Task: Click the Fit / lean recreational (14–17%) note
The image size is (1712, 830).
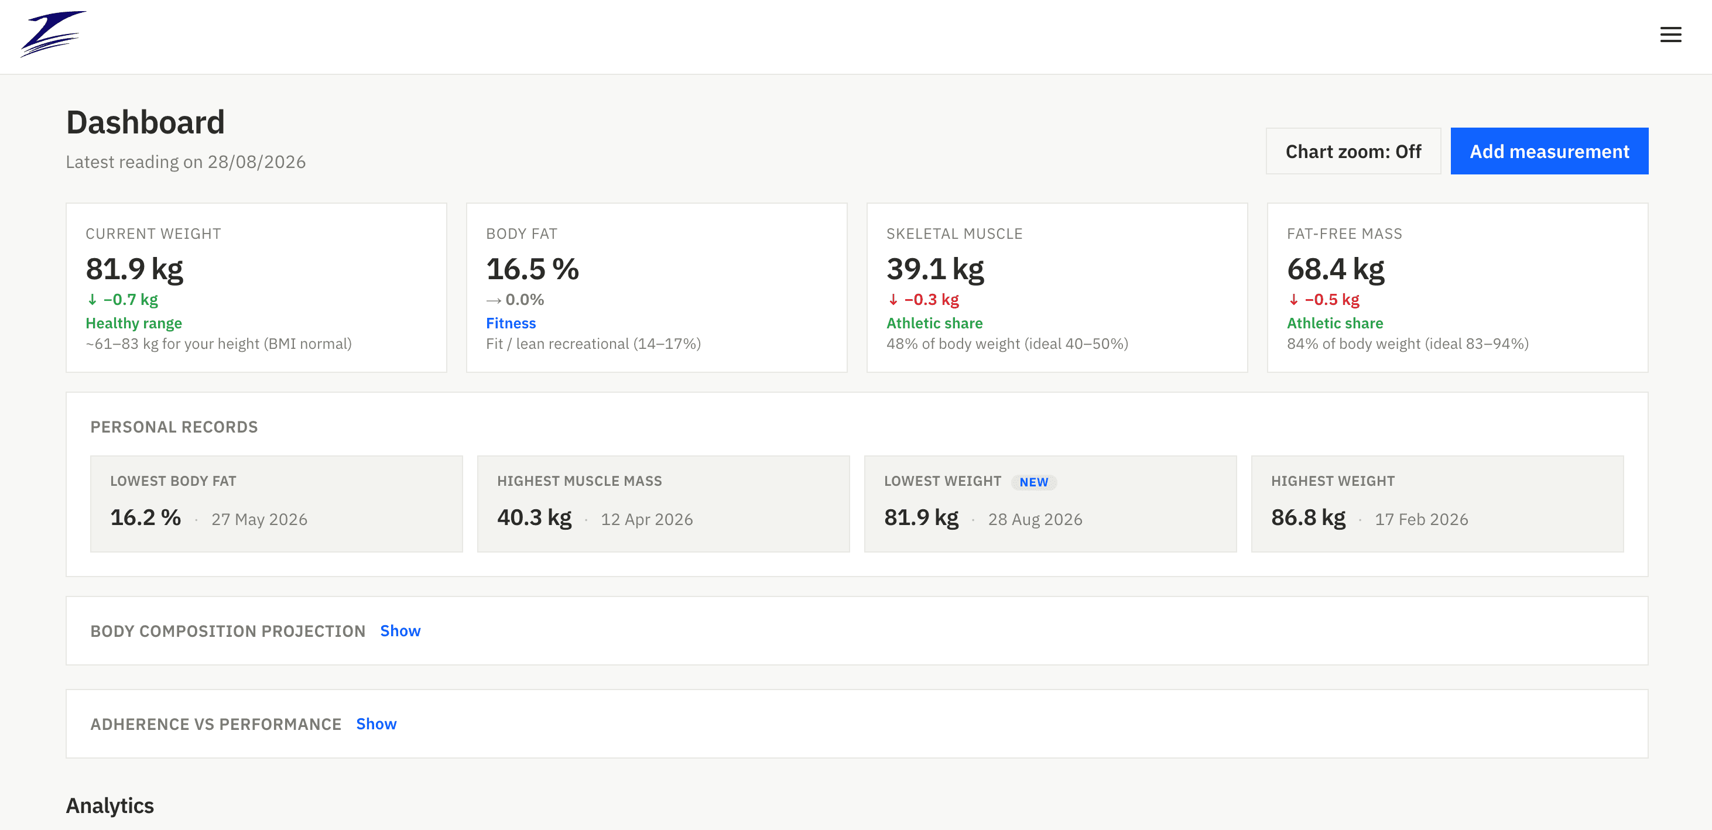Action: pyautogui.click(x=593, y=344)
